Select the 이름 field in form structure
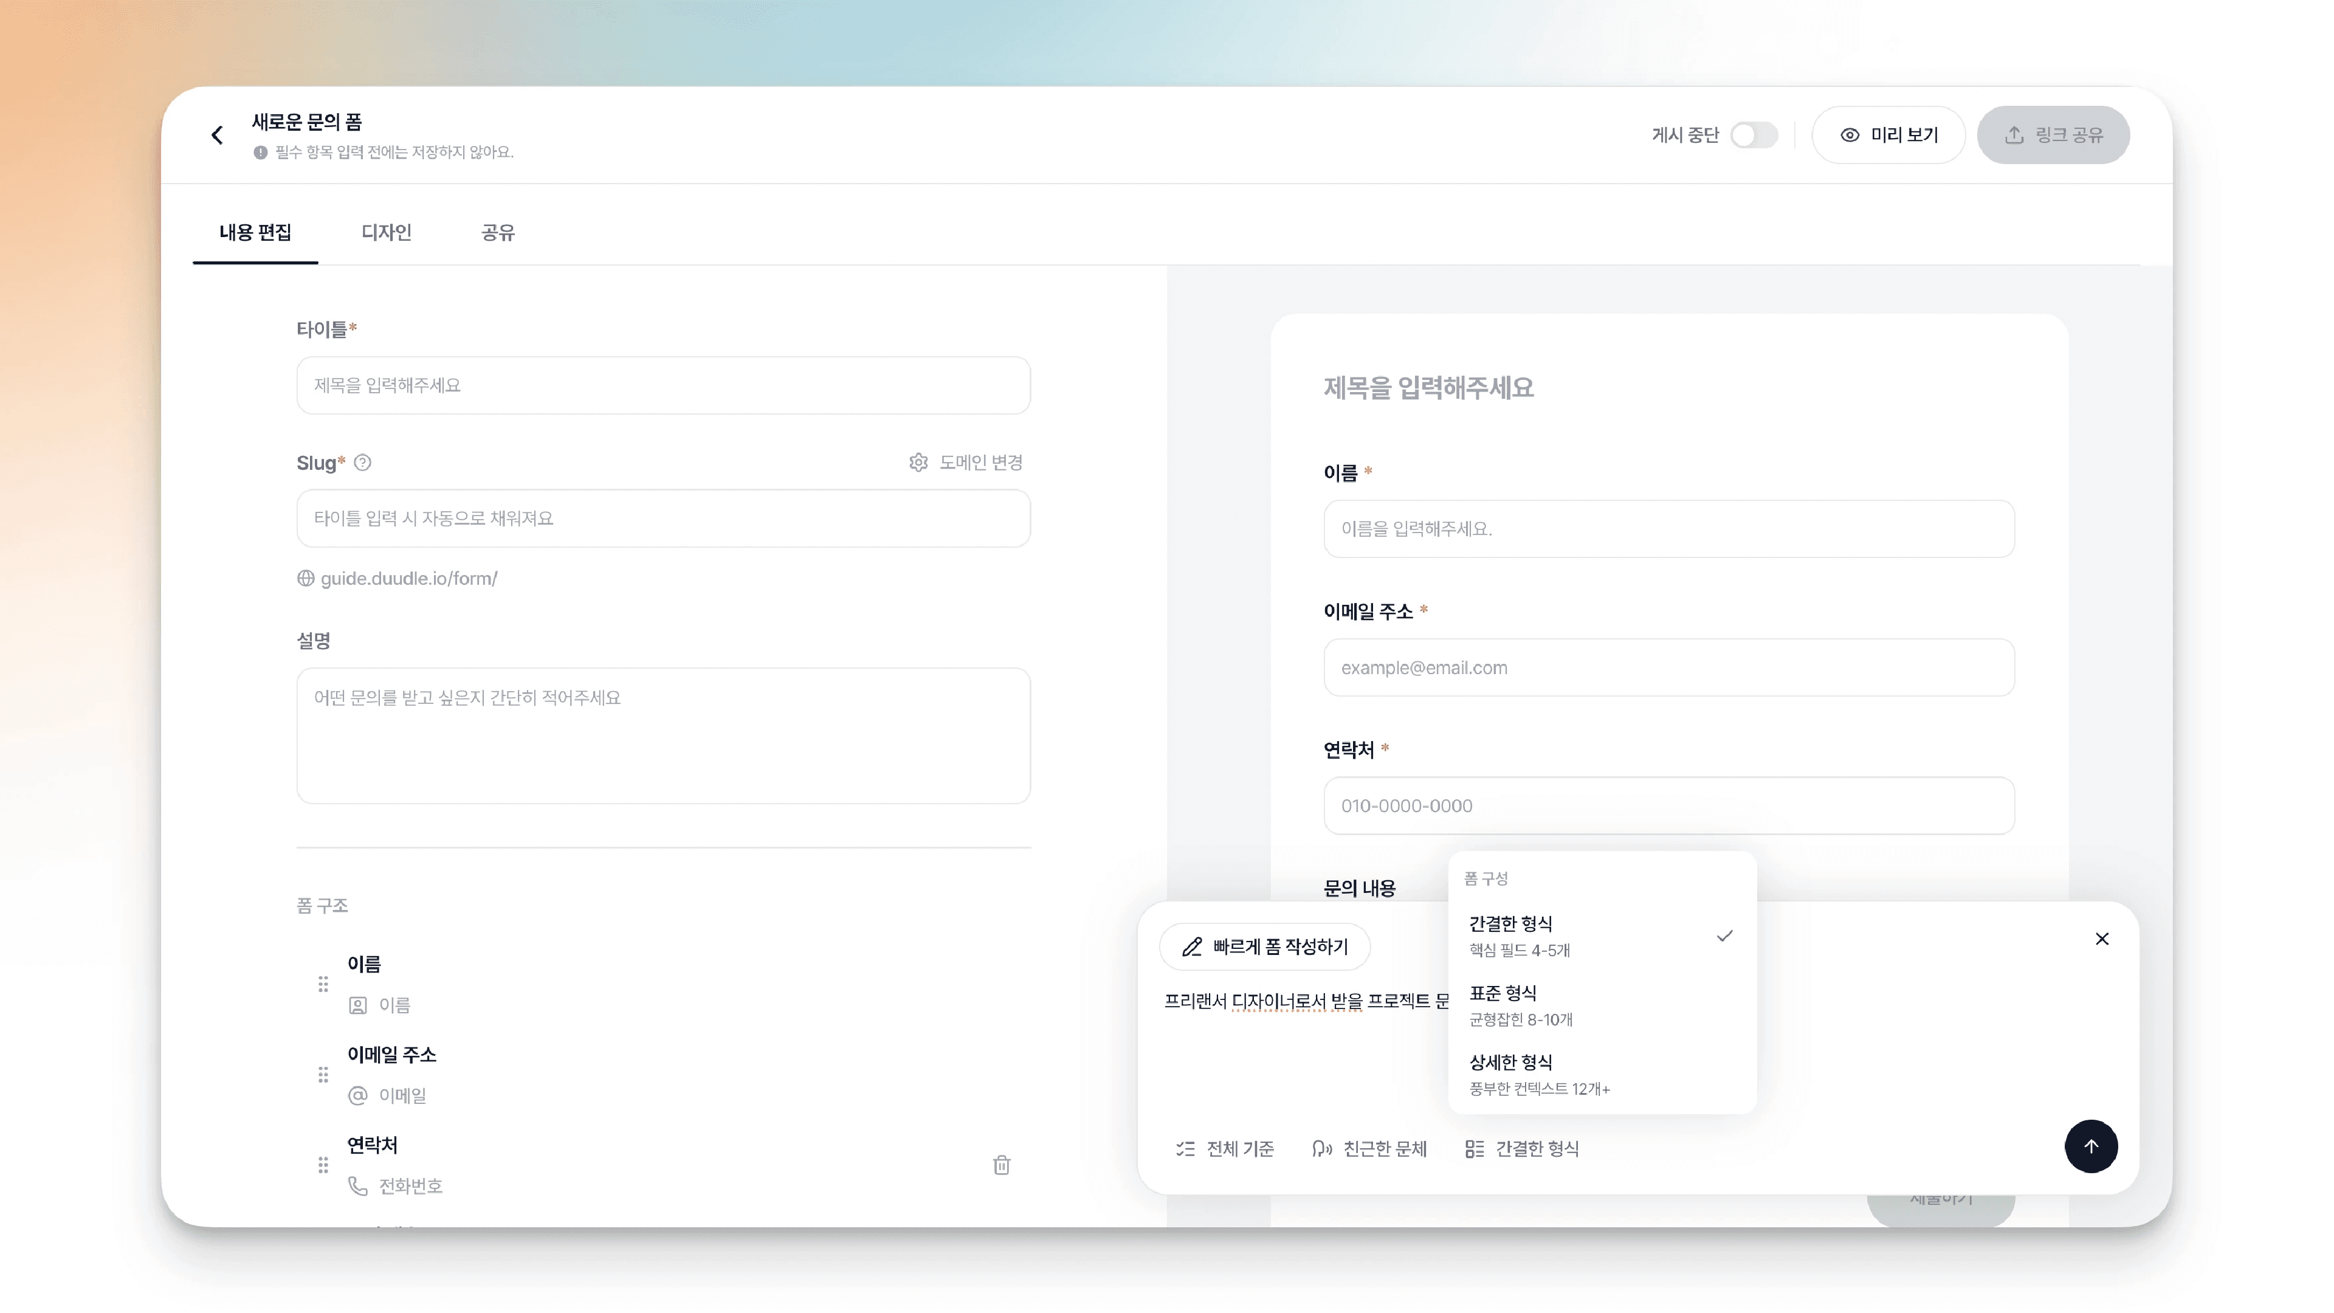 click(663, 984)
